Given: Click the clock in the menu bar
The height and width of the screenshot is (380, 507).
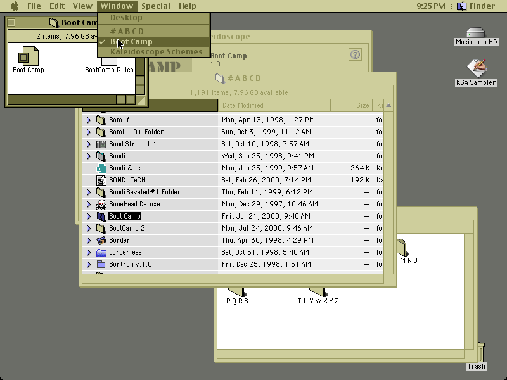Looking at the screenshot, I should pyautogui.click(x=431, y=6).
